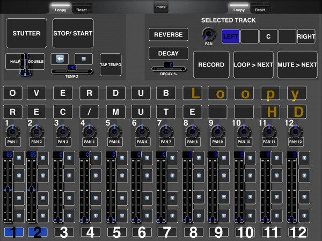This screenshot has width=322, height=241.
Task: Deselect the blue track 1 select button
Action: tap(14, 232)
